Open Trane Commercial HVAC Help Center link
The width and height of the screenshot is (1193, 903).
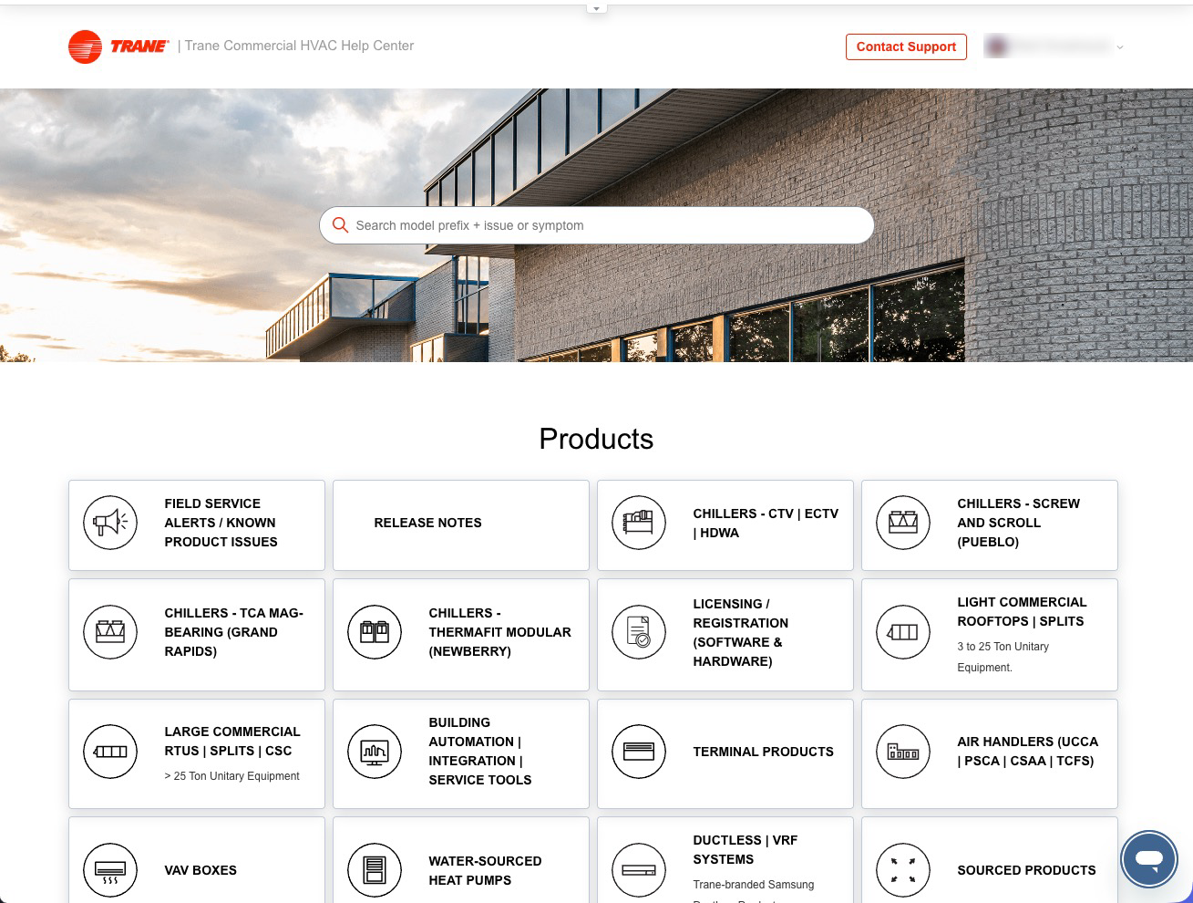pos(299,46)
